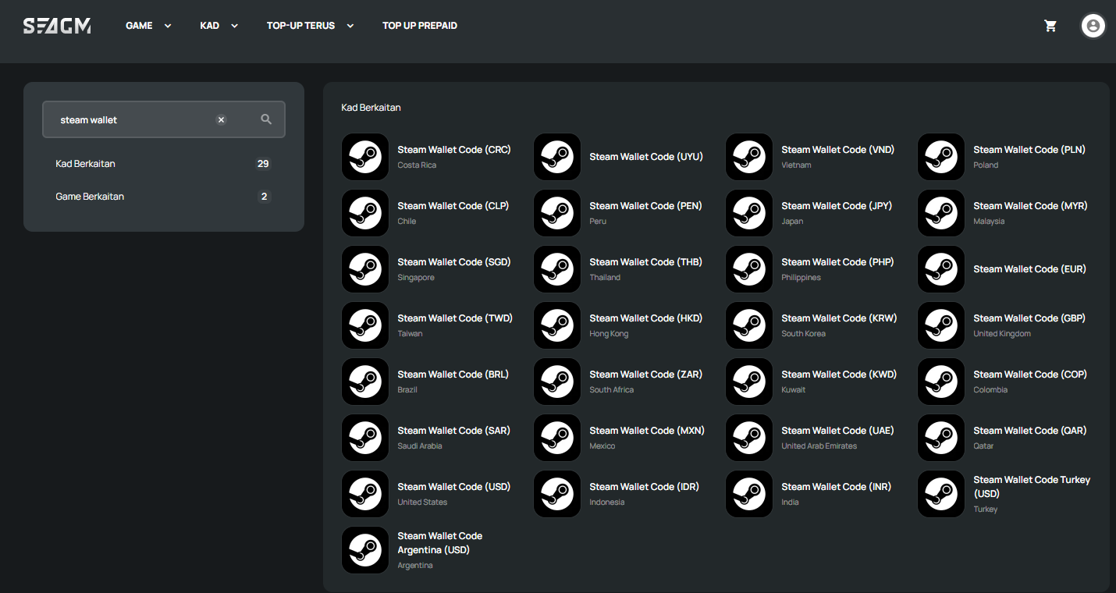Click the Steam icon for ZAR code
This screenshot has height=593, width=1116.
click(557, 382)
